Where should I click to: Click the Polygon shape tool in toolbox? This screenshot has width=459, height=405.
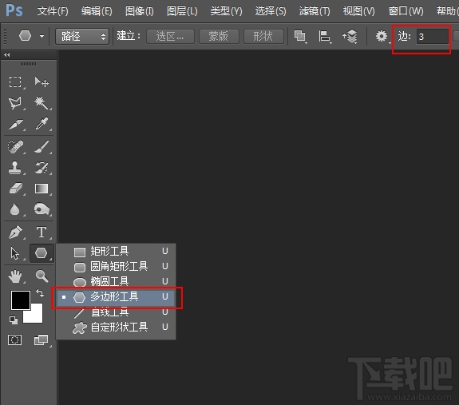pyautogui.click(x=41, y=252)
